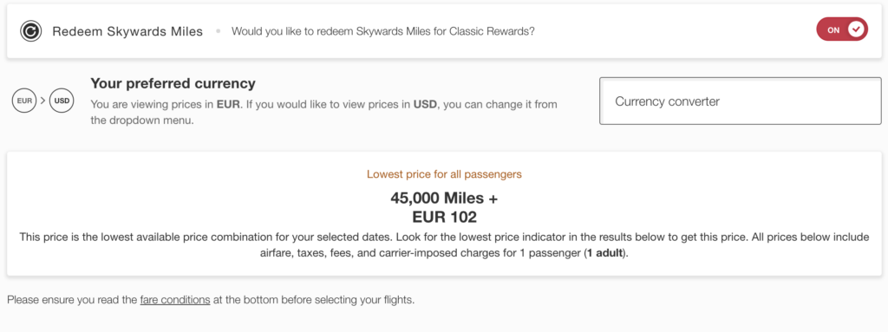This screenshot has height=332, width=888.
Task: Click the bold USD word in currency description
Action: [425, 104]
